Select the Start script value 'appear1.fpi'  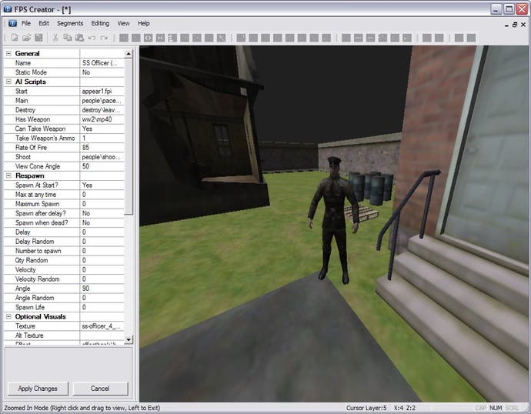(102, 91)
